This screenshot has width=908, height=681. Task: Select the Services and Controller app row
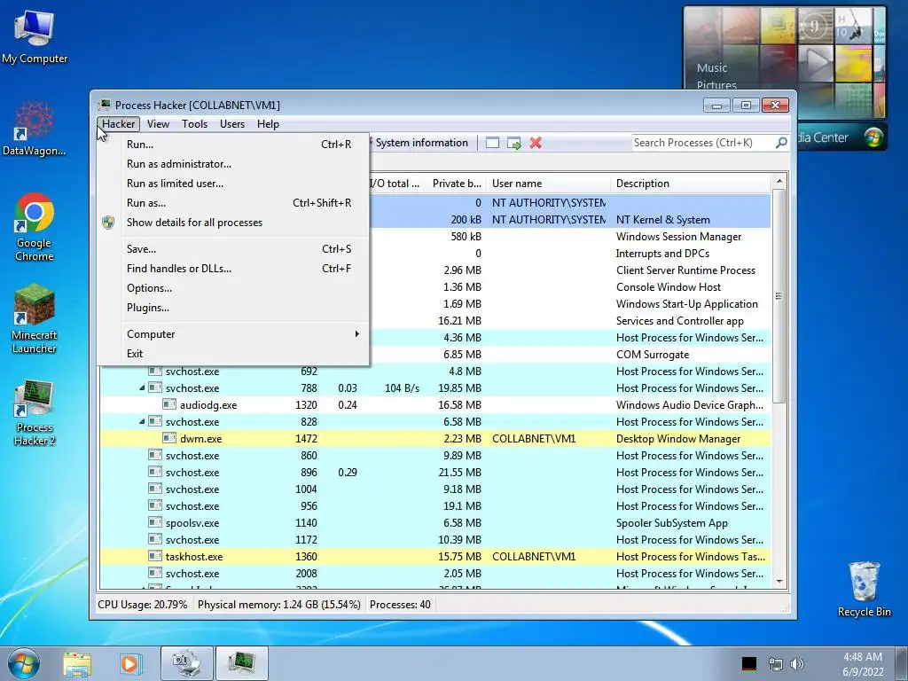[570, 321]
